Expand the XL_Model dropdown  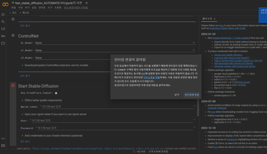click(115, 43)
